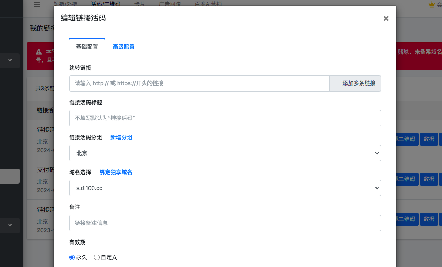Click the plus icon on 添加多条链接
The height and width of the screenshot is (267, 442).
click(x=338, y=83)
